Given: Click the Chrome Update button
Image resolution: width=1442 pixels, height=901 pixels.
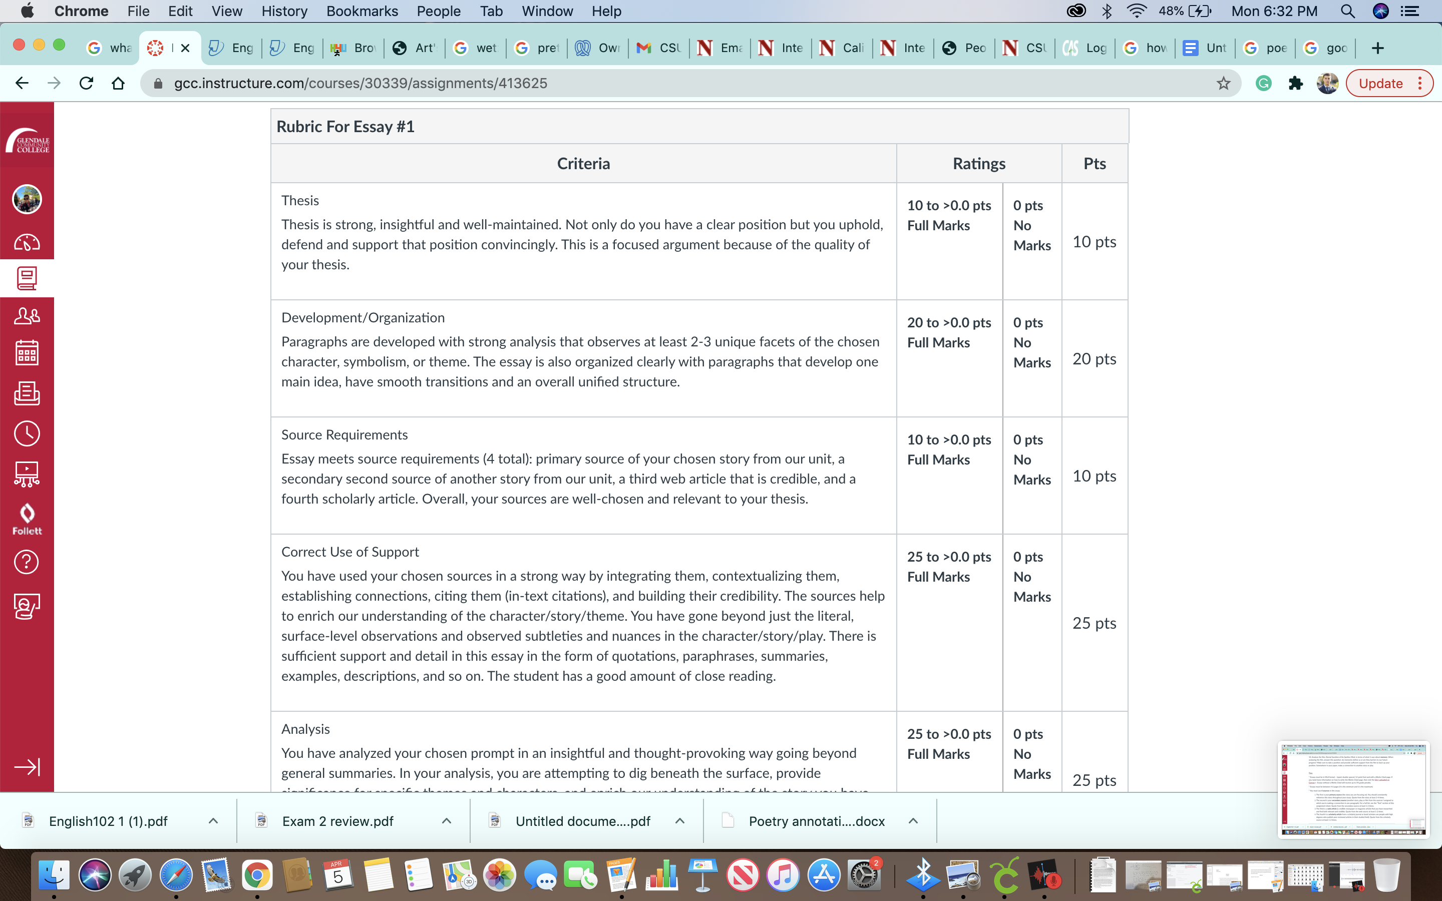Looking at the screenshot, I should click(1380, 84).
